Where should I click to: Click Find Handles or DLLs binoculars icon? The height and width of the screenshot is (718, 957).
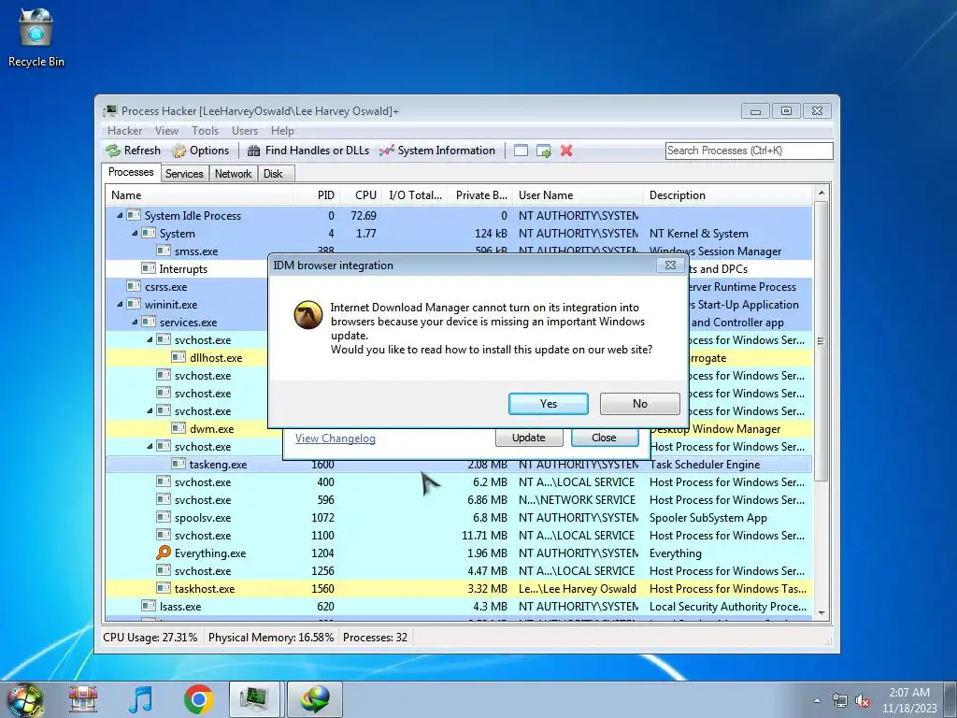point(254,151)
